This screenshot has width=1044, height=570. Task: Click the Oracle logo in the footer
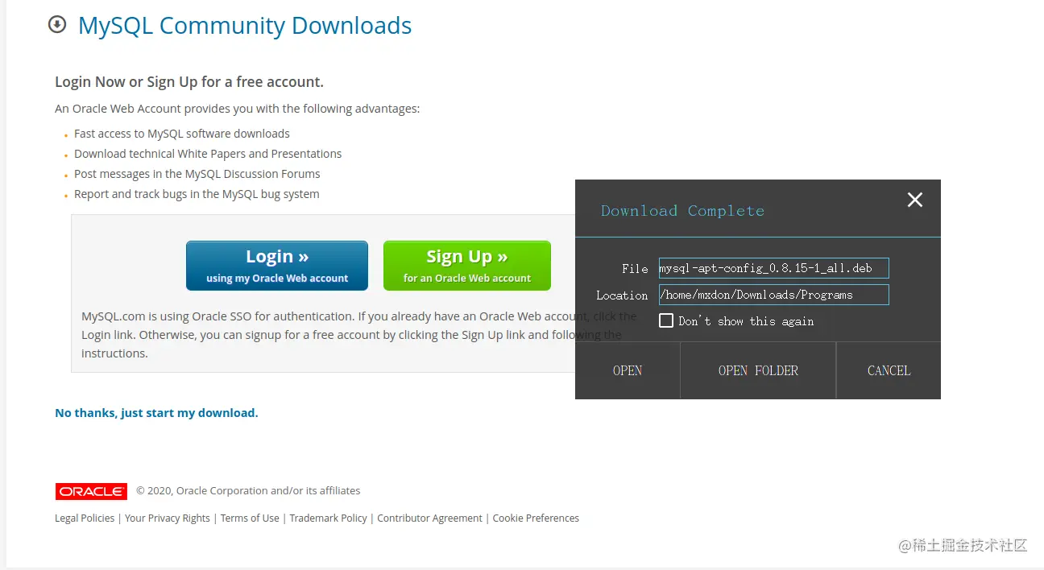[91, 491]
